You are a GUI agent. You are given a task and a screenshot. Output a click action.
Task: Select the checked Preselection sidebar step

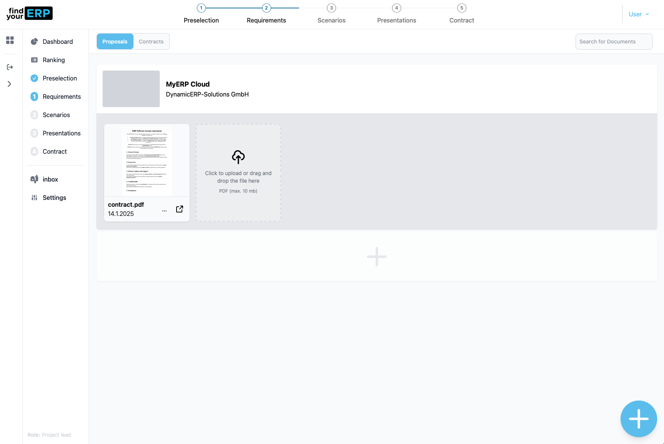tap(59, 78)
